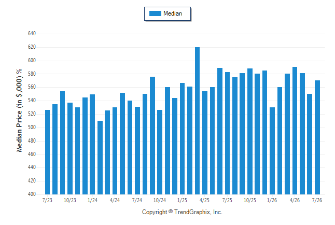Click the Median legend label
This screenshot has height=225, width=335.
click(173, 13)
